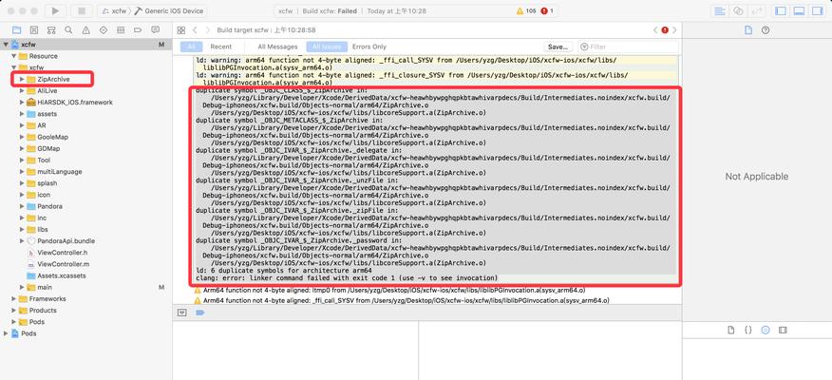Save the build log with Save...

(558, 47)
